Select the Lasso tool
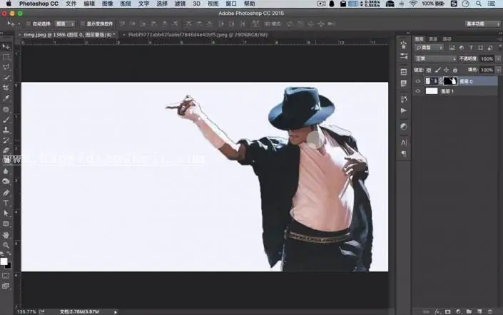This screenshot has height=315, width=503. tap(6, 67)
